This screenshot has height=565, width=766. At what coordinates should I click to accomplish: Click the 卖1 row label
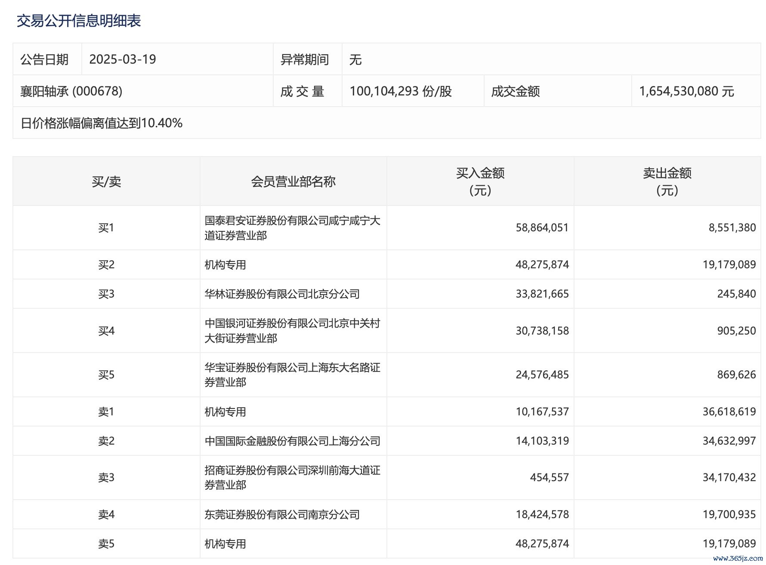pos(106,412)
